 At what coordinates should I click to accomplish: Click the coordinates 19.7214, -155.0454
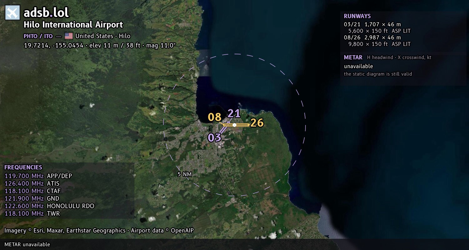point(53,45)
